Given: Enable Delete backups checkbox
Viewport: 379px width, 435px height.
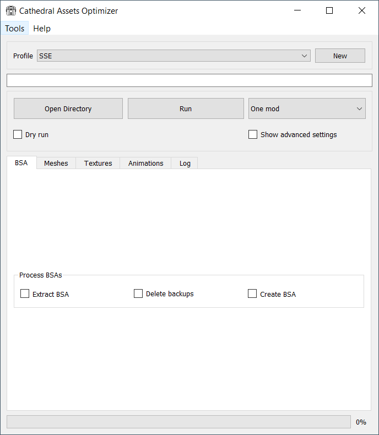Looking at the screenshot, I should 138,294.
